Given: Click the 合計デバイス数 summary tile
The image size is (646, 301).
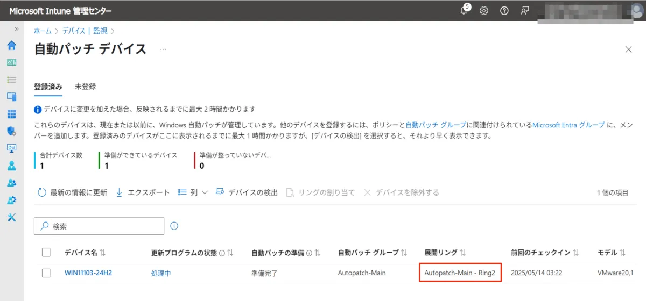Looking at the screenshot, I should [x=59, y=160].
